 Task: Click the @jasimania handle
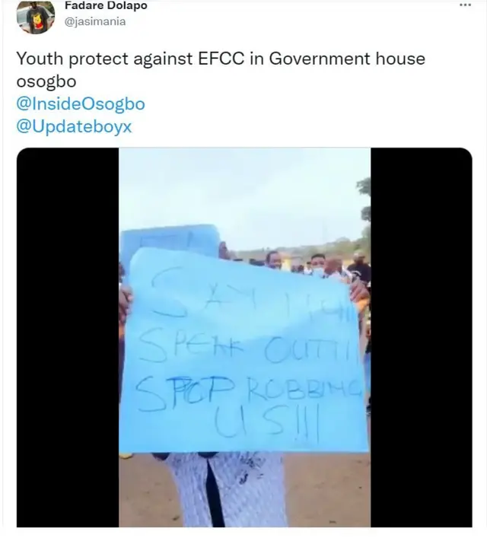coord(95,22)
